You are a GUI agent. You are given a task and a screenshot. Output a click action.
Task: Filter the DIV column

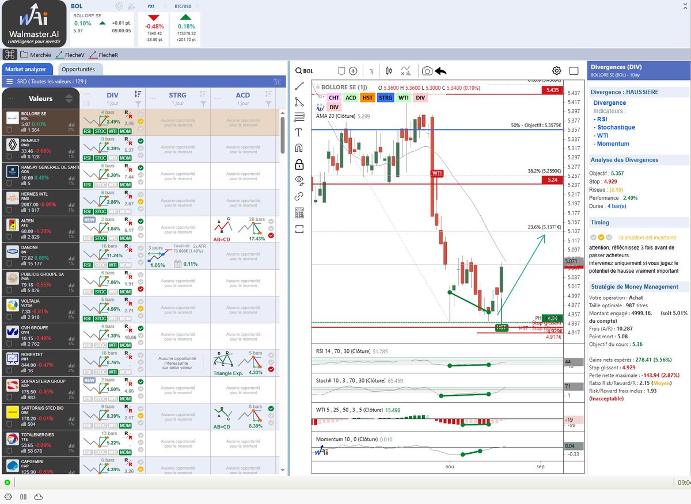click(138, 104)
